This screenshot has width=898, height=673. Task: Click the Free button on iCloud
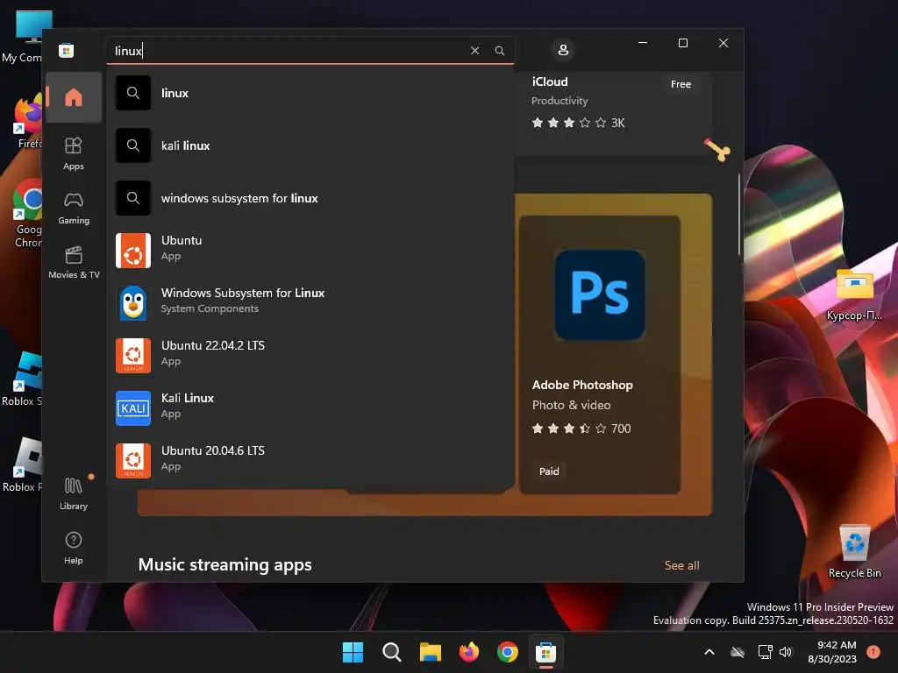pos(681,84)
